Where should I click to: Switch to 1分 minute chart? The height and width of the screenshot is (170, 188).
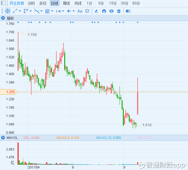89,3
